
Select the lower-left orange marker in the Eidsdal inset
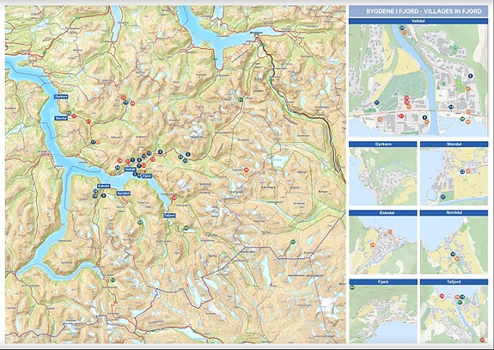pos(373,245)
